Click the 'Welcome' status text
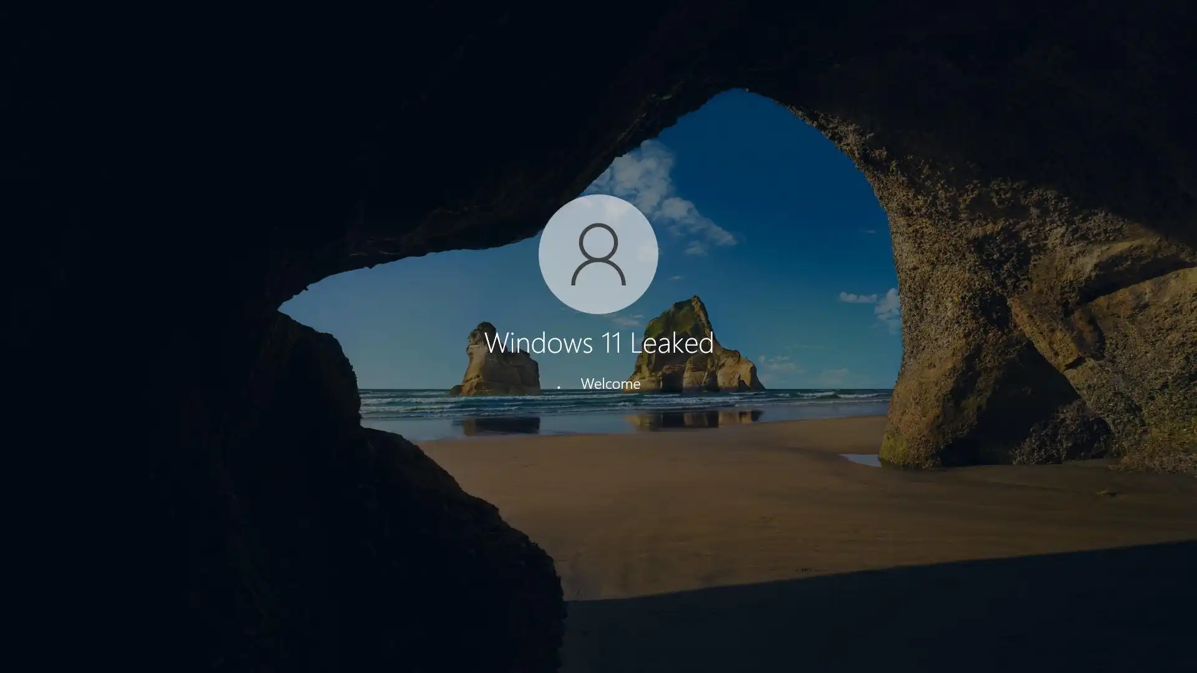This screenshot has height=673, width=1197. (610, 384)
